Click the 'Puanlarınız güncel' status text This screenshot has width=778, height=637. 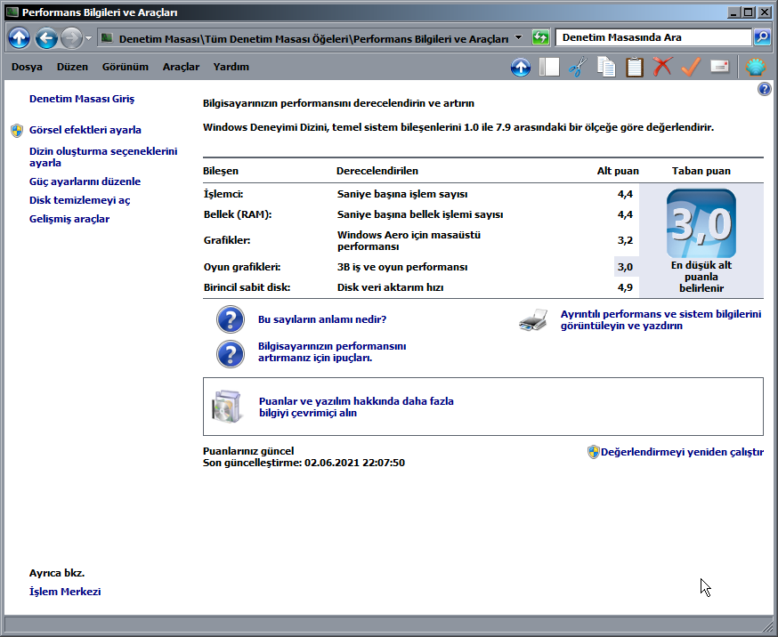point(248,451)
